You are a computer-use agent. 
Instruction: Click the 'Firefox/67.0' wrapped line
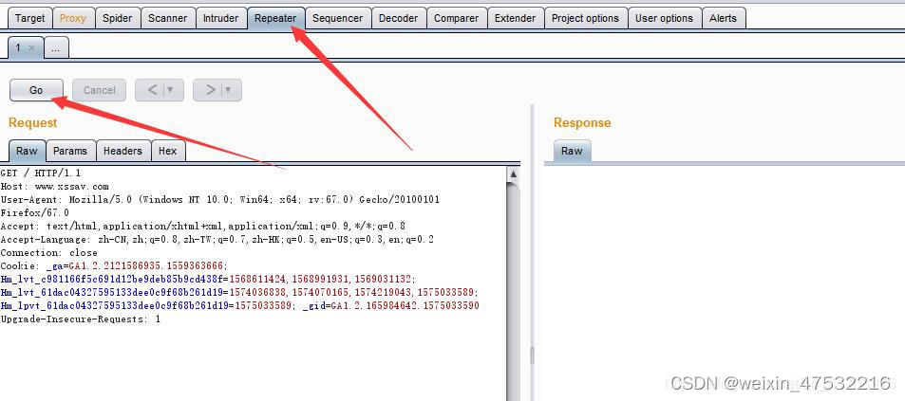(34, 212)
